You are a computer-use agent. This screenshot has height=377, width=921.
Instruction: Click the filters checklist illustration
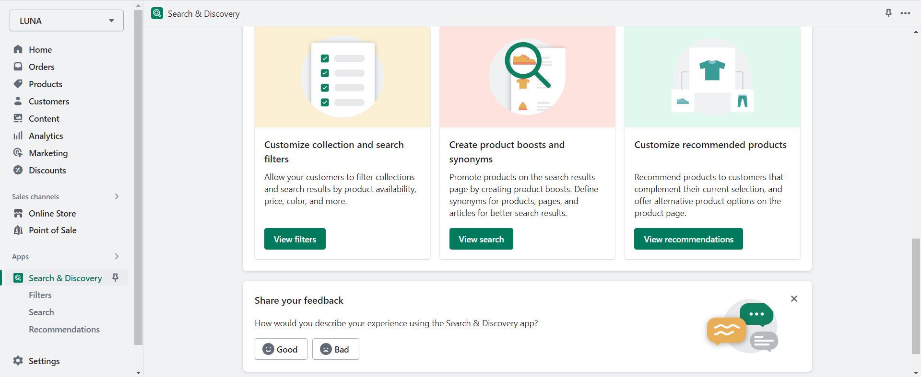[342, 76]
